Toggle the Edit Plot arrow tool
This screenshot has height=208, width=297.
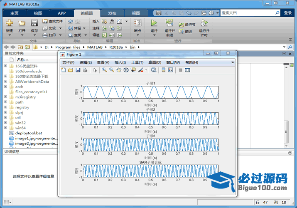tap(95, 70)
